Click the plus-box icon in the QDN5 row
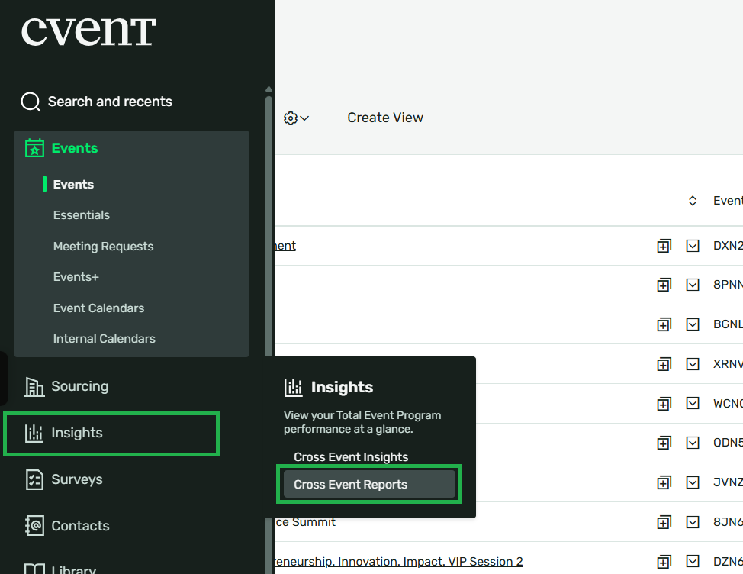 point(664,443)
